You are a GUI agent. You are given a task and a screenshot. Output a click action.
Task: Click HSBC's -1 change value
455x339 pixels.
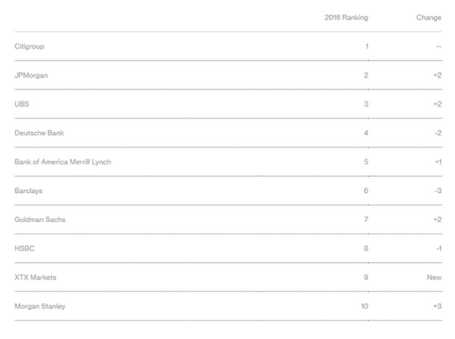(x=438, y=248)
